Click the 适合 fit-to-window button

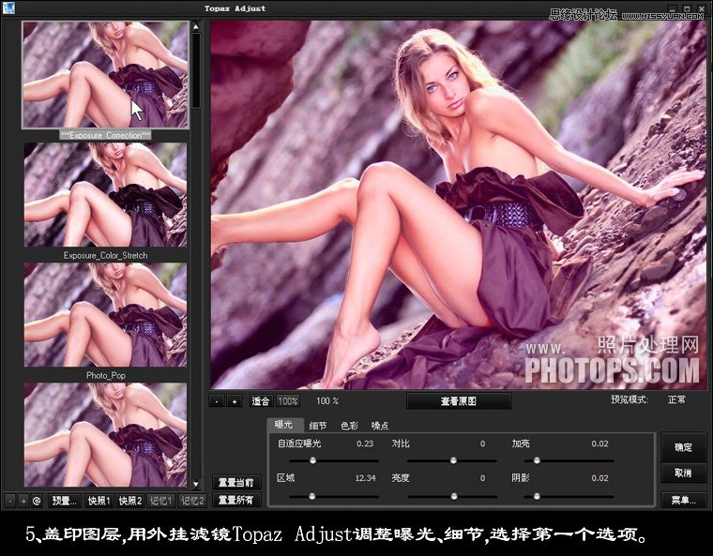tap(261, 401)
